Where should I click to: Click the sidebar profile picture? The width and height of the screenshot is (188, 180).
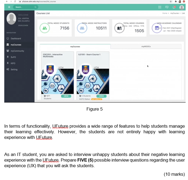coord(11,19)
